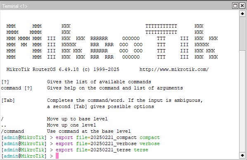The width and height of the screenshot is (247, 160).
Task: Click the Terminal <1> title bar text
Action: click(x=14, y=6)
